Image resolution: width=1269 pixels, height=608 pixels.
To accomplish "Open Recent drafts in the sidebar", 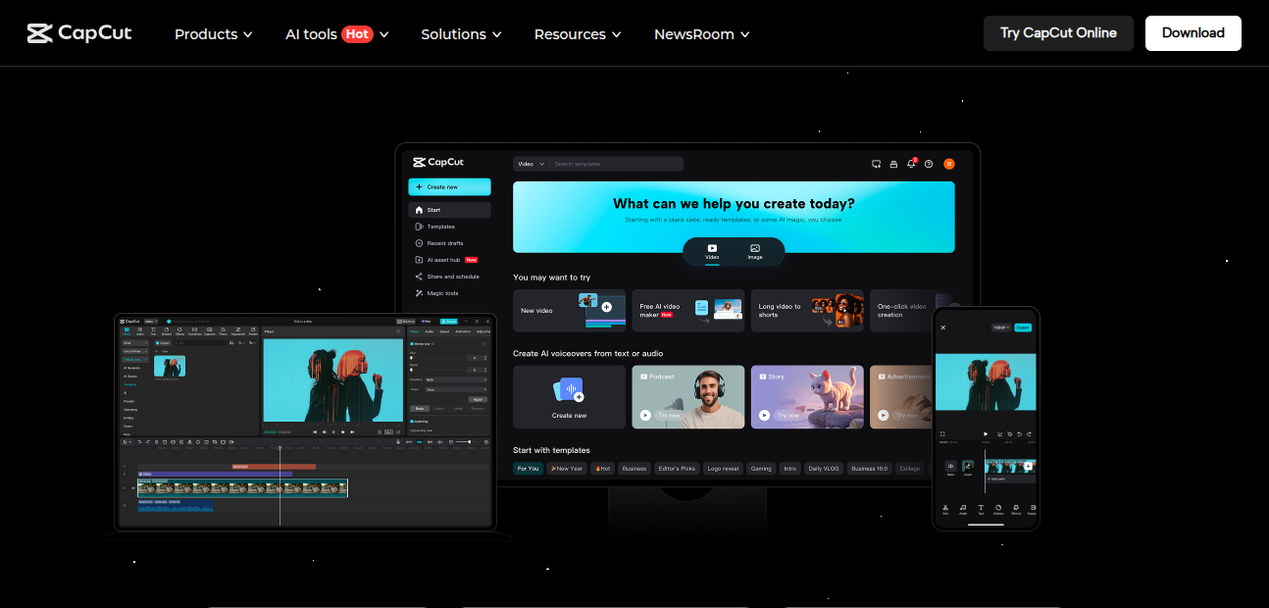I will [444, 243].
